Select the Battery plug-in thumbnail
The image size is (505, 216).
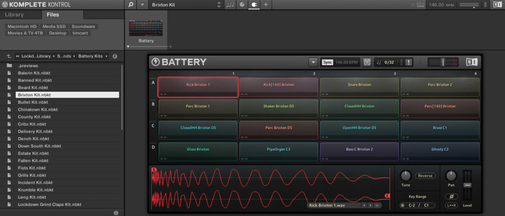point(146,28)
